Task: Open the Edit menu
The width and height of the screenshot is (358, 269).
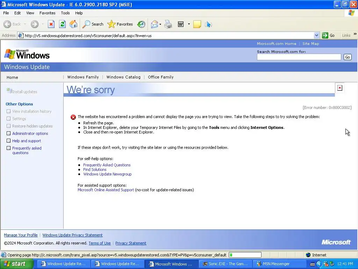Action: click(17, 13)
